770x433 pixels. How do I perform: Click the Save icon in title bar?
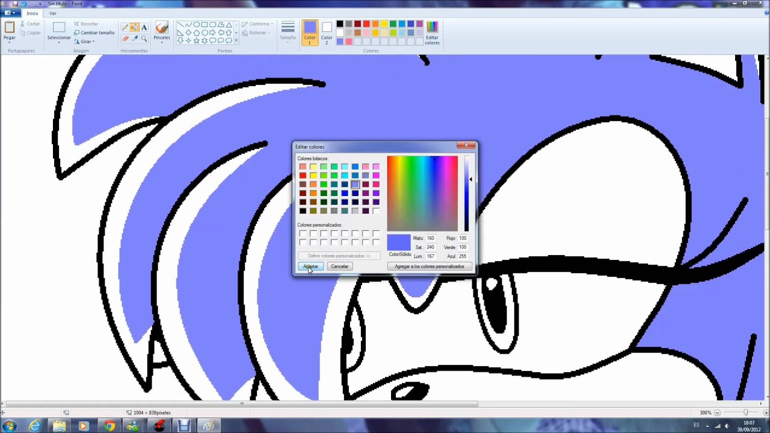pos(14,4)
